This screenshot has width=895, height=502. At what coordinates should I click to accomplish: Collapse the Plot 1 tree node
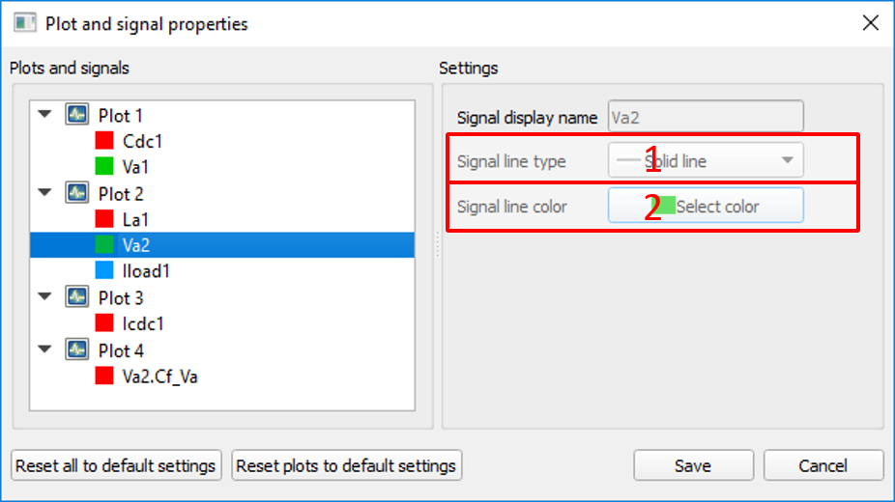[44, 115]
